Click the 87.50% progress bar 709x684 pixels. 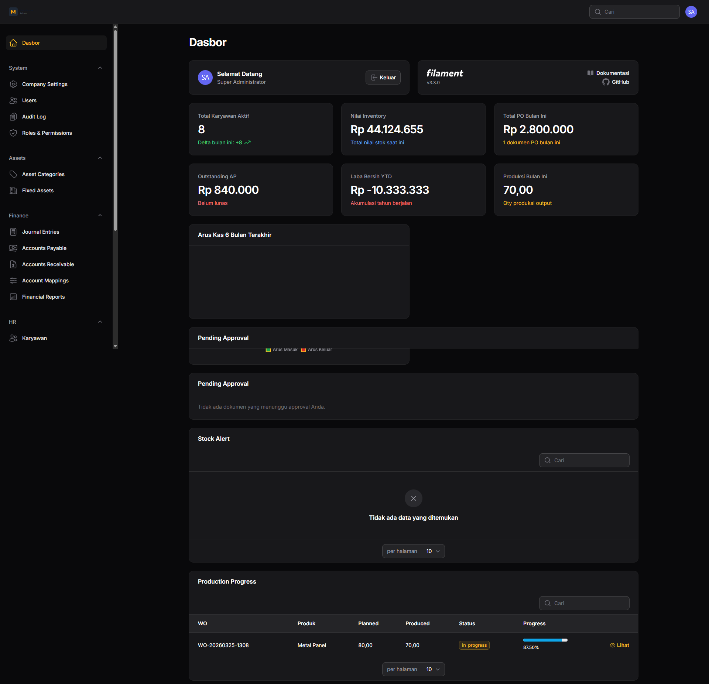click(545, 640)
